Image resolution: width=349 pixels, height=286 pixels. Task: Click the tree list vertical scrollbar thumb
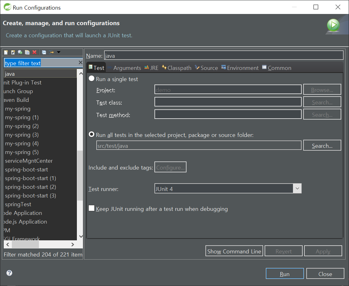(80, 175)
